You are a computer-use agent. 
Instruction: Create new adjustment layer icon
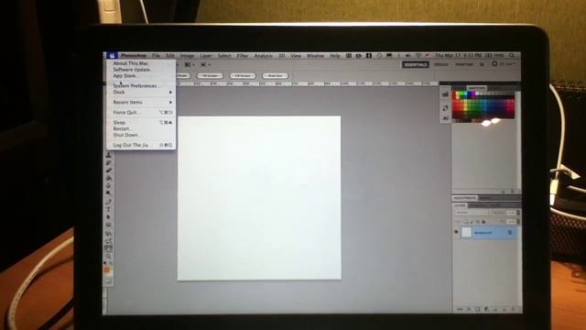[x=486, y=310]
